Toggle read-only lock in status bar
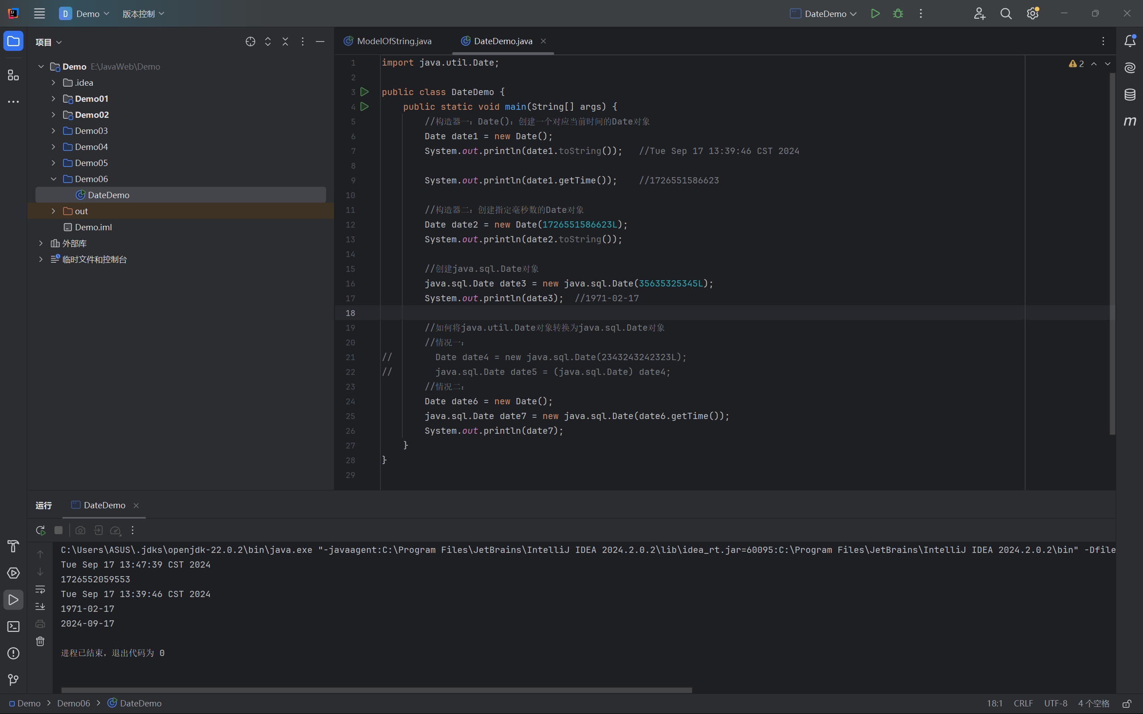 [x=1126, y=704]
